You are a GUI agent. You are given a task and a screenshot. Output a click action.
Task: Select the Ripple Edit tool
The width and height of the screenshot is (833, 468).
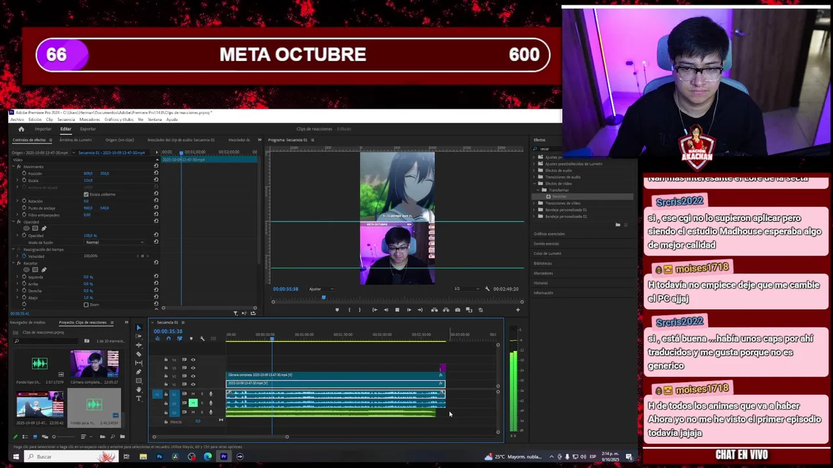pyautogui.click(x=139, y=345)
